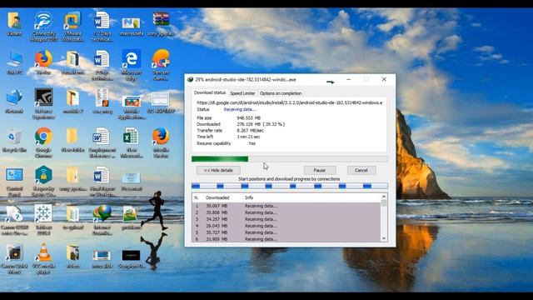Click the download URL field

[289, 102]
